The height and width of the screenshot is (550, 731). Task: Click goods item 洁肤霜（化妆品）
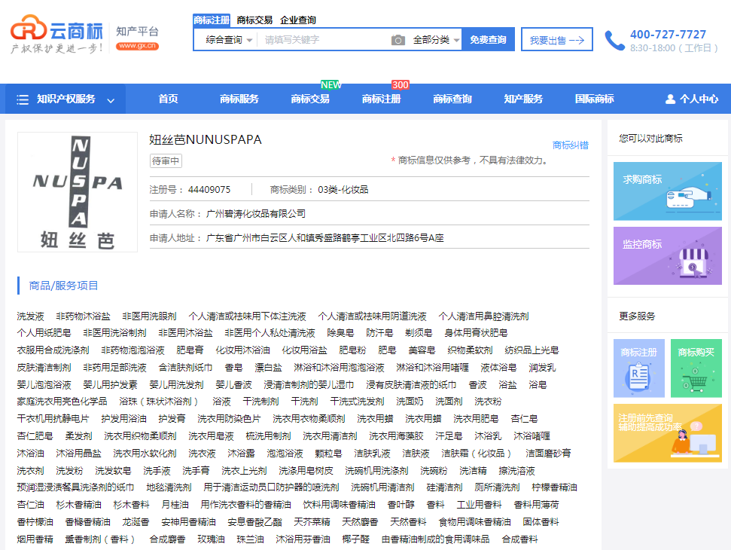pos(477,454)
